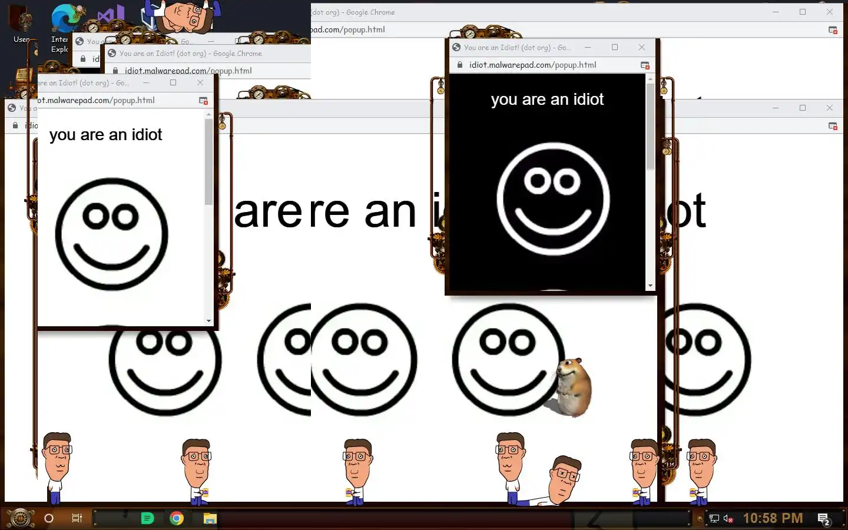Click the down scroll arrow in the white popup

coord(208,321)
